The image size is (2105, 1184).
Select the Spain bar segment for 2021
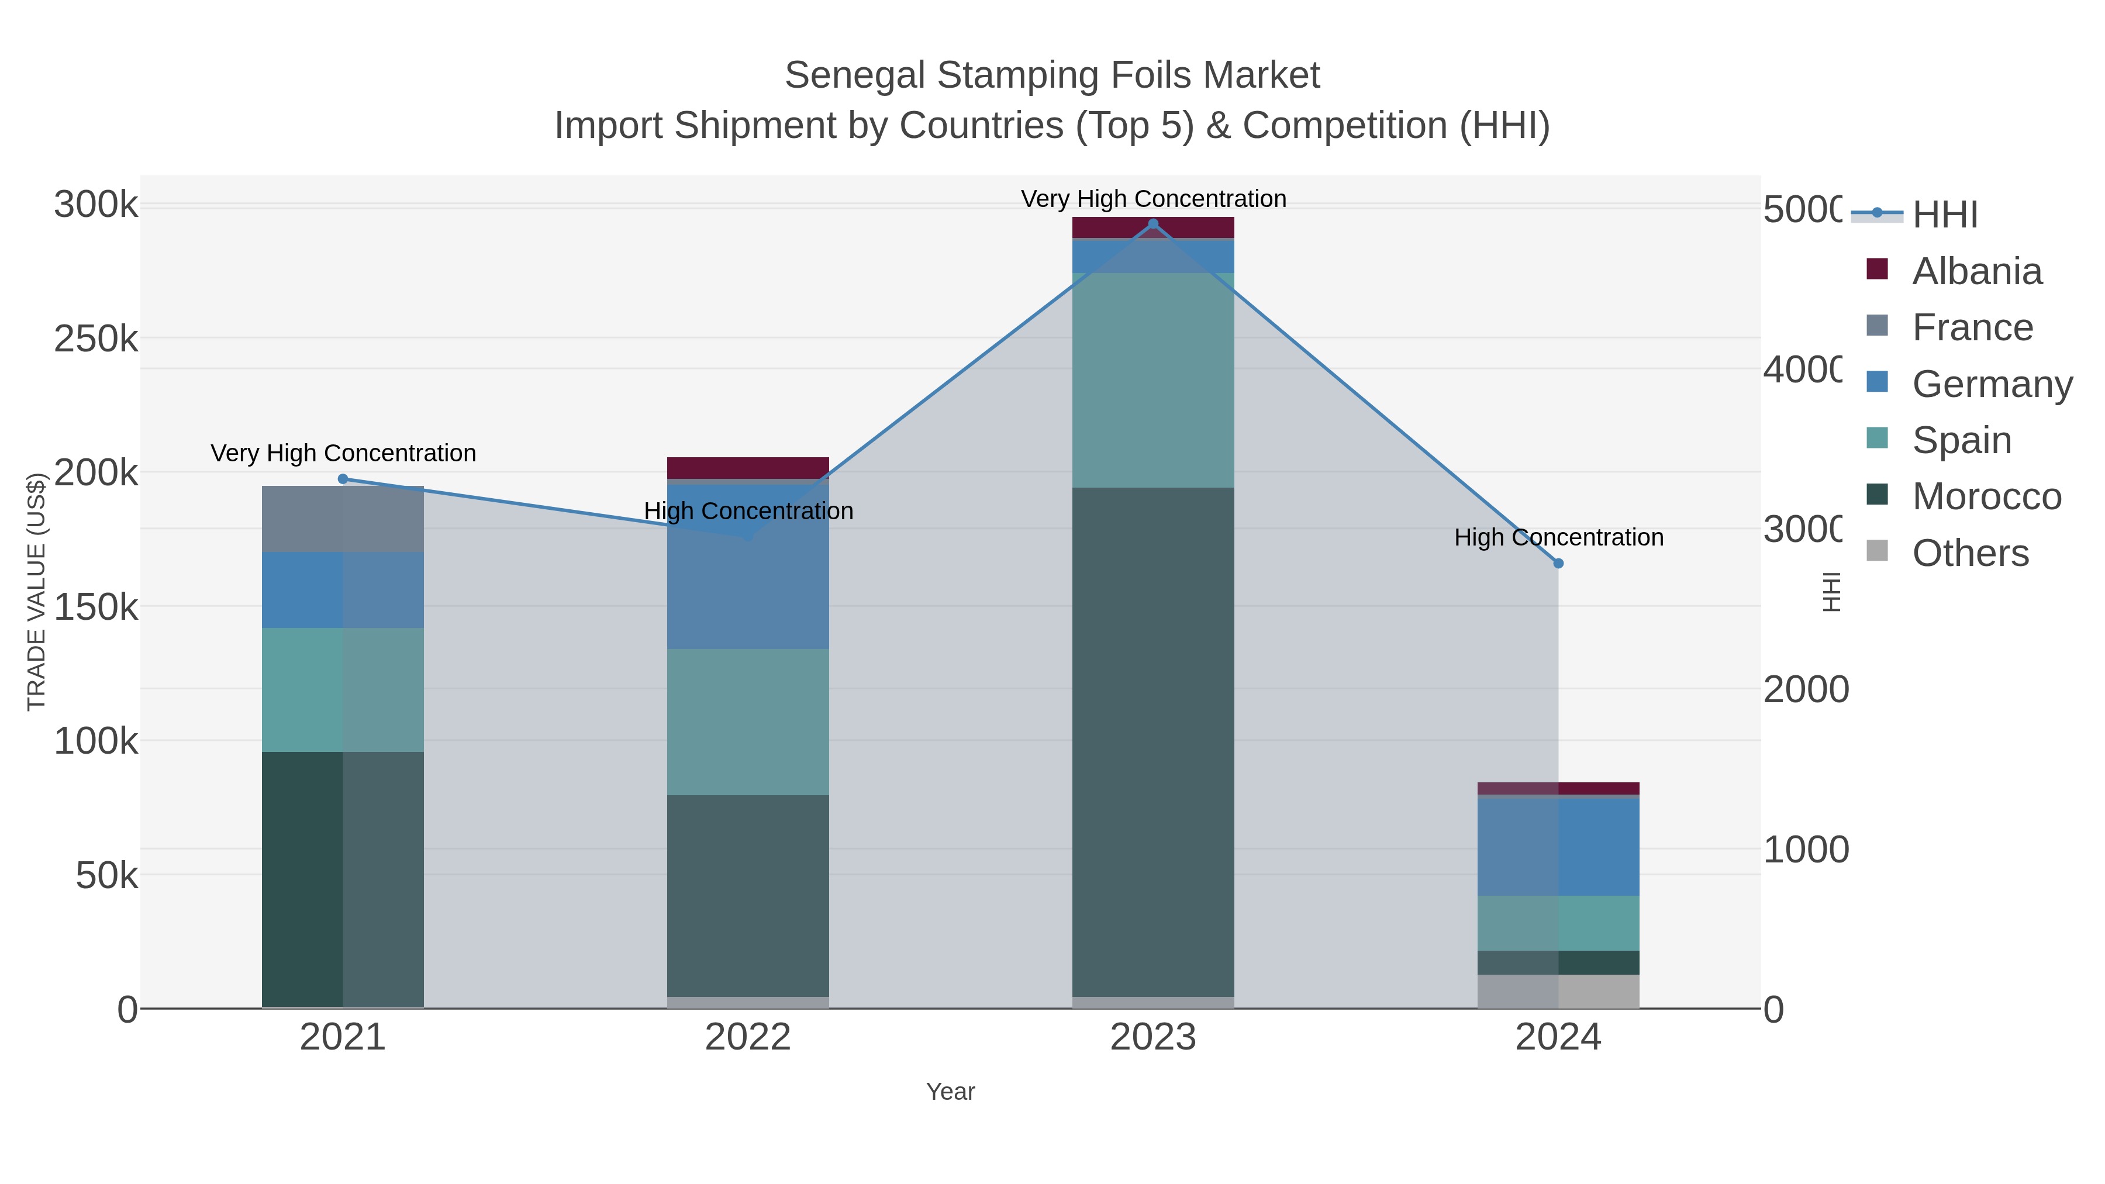(343, 690)
